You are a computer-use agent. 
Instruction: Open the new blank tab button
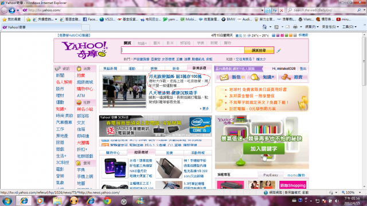85,27
